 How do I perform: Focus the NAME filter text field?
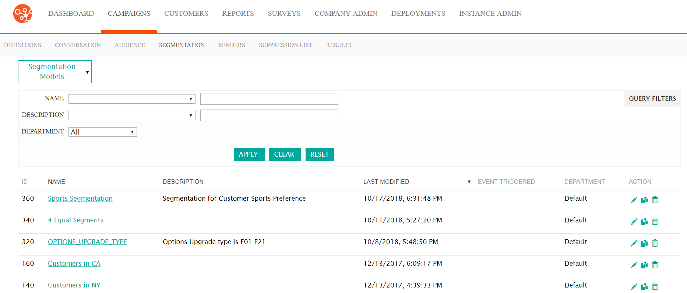tap(269, 99)
